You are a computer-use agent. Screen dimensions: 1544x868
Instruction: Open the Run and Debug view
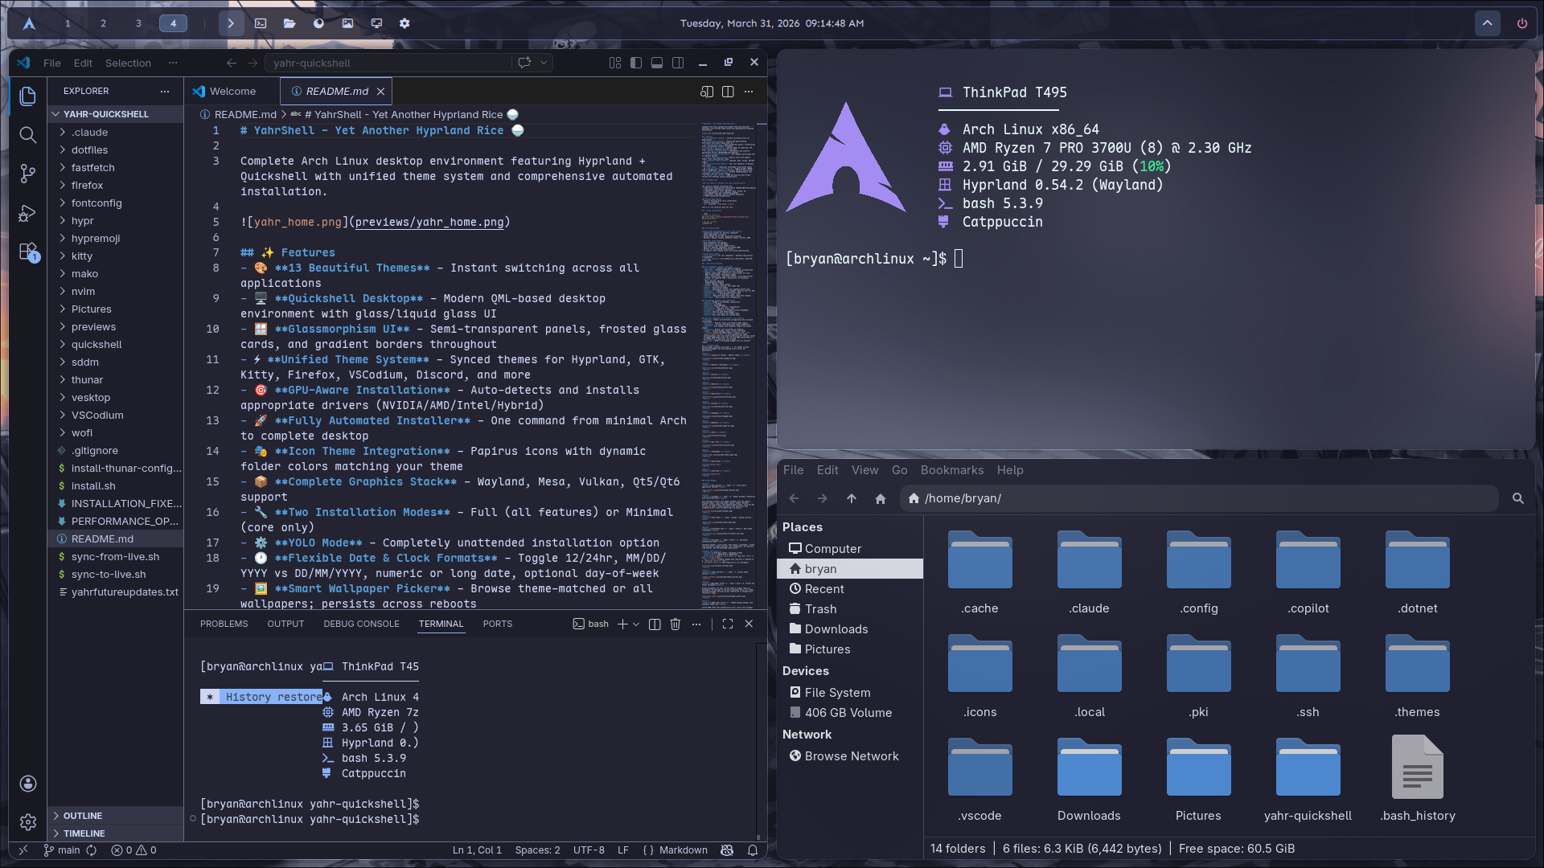coord(27,213)
